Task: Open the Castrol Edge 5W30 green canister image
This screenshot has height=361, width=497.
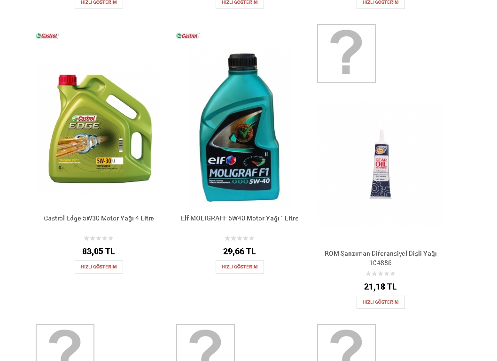Action: [99, 128]
